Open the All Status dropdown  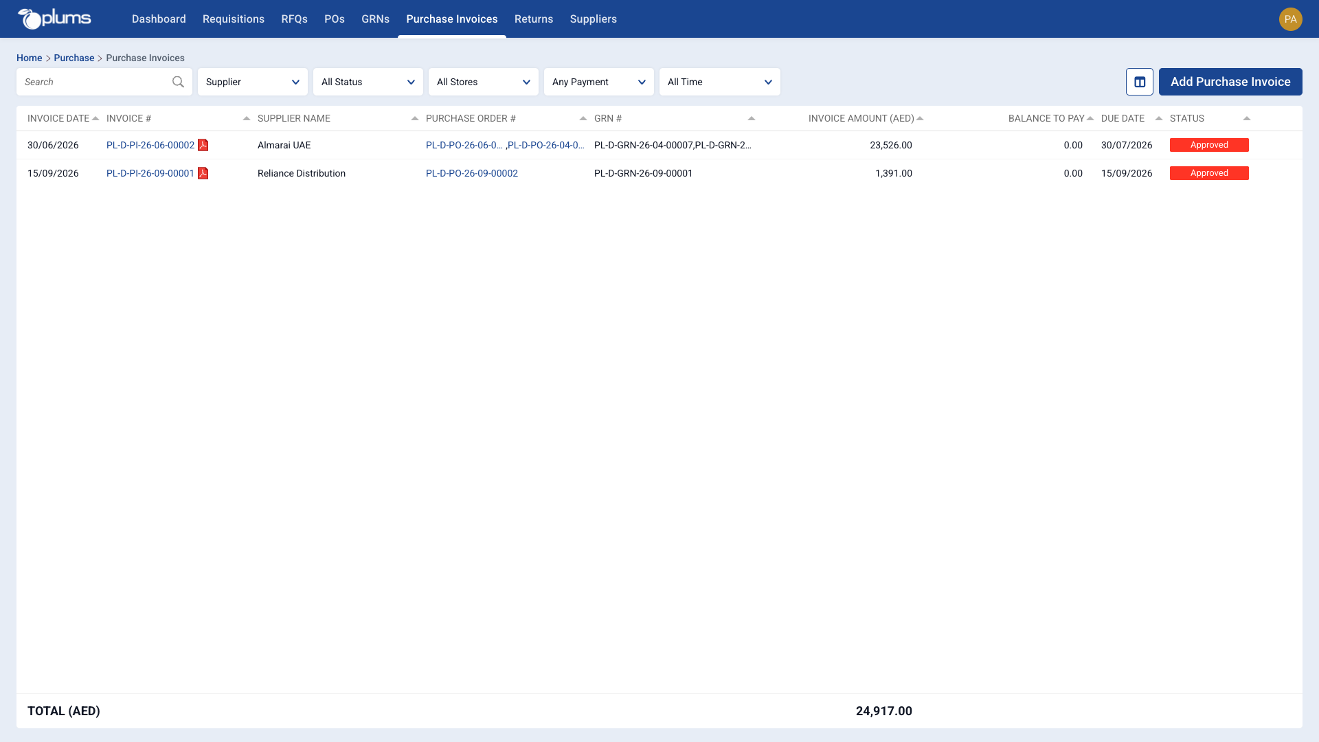tap(368, 82)
